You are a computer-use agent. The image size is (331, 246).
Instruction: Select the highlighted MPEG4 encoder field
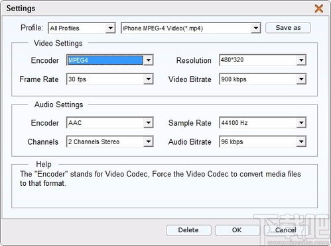(105, 60)
